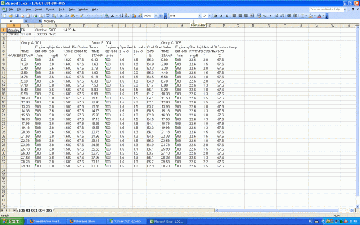Expand the AutoSum functions dropdown arrow
The width and height of the screenshot is (360, 225).
point(117,16)
